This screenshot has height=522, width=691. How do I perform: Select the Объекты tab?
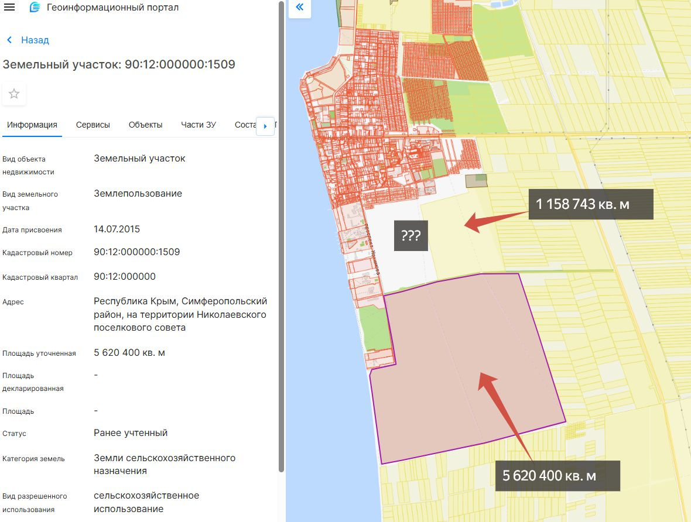click(x=145, y=125)
